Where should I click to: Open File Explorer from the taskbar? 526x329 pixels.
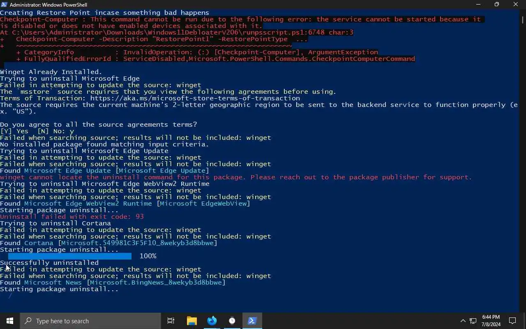click(191, 321)
